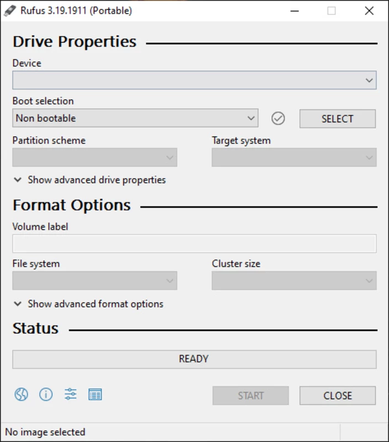Viewport: 389px width, 442px height.
Task: Expand Show advanced format options
Action: [89, 304]
